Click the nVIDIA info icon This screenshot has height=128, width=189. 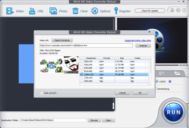point(170,81)
